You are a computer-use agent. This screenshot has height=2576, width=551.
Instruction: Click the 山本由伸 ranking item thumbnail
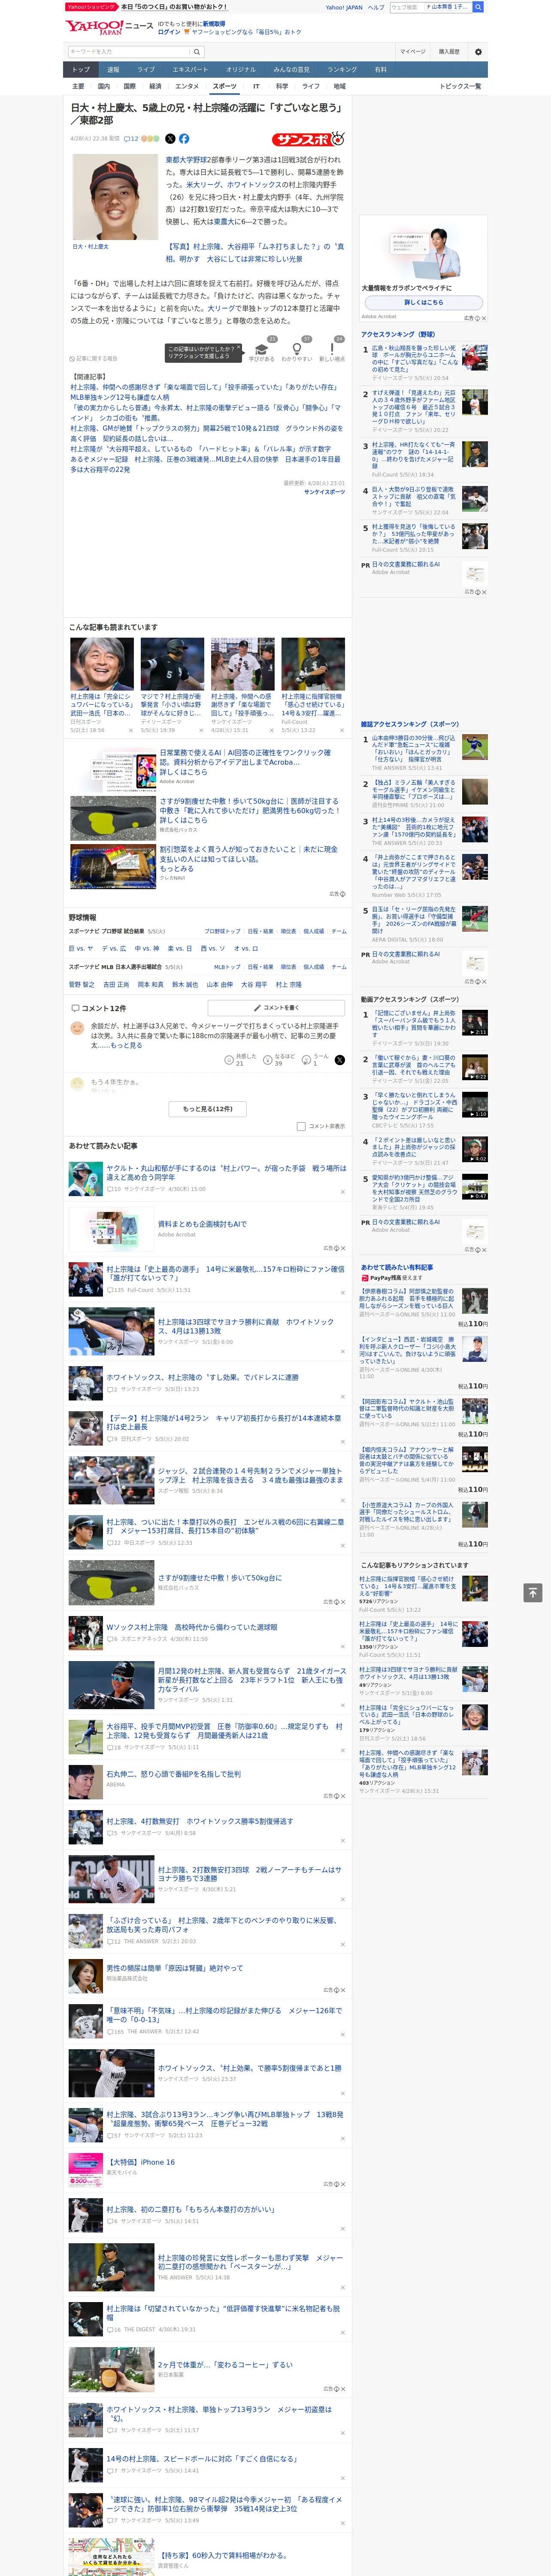click(475, 748)
